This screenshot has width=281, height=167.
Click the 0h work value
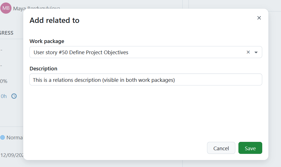[x=4, y=96]
